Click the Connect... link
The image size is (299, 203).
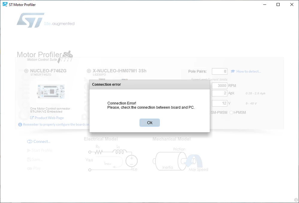42,142
